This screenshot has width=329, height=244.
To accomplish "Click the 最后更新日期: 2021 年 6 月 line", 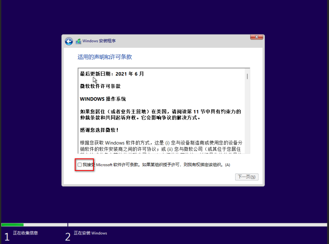I will [x=112, y=74].
